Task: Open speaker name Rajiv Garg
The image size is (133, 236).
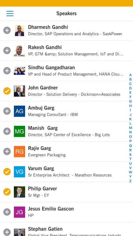Action: 39,148
